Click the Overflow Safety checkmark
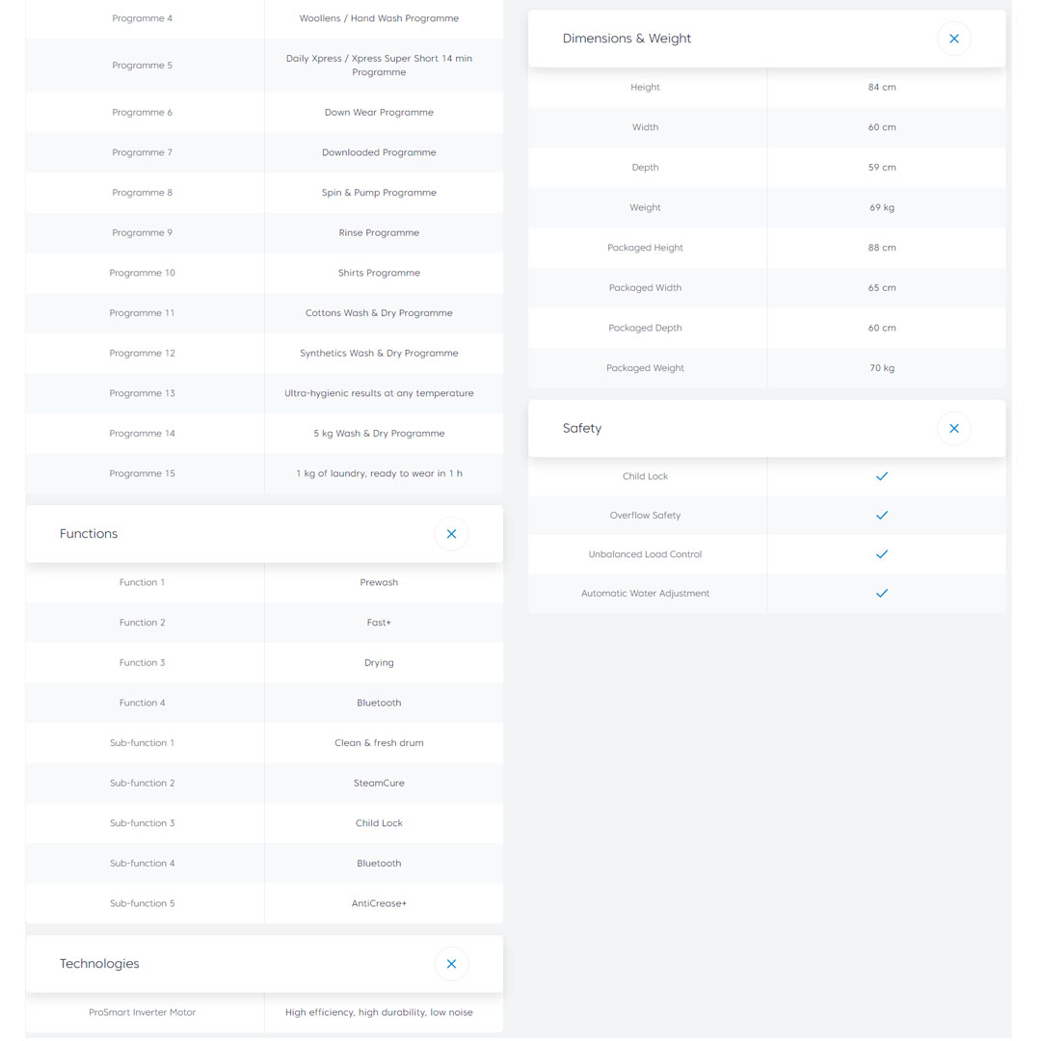 [x=881, y=516]
